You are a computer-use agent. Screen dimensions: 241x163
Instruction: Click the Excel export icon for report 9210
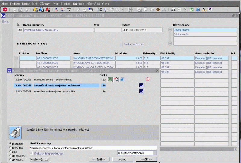click(x=110, y=80)
